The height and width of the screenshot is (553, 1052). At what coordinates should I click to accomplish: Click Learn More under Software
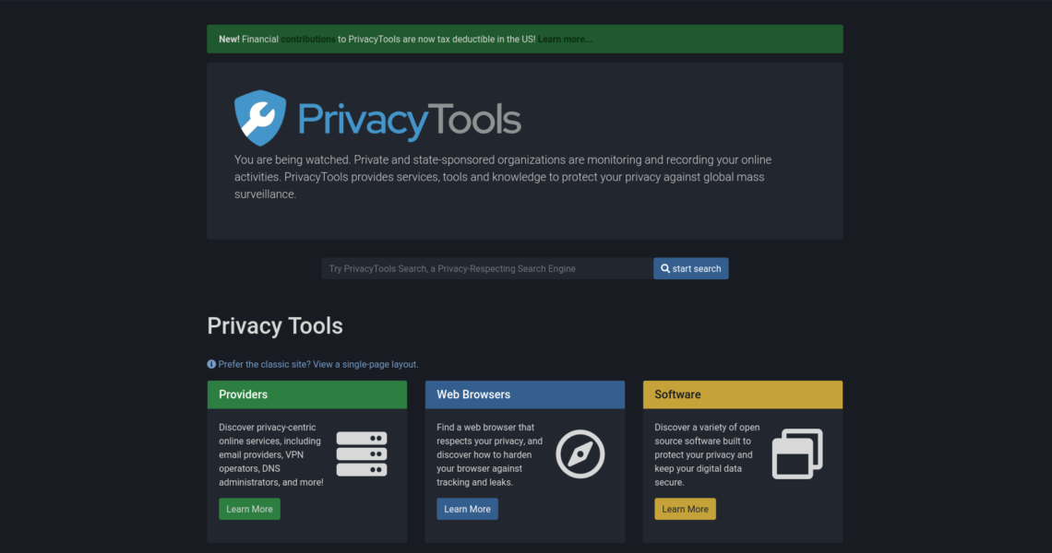(x=685, y=509)
